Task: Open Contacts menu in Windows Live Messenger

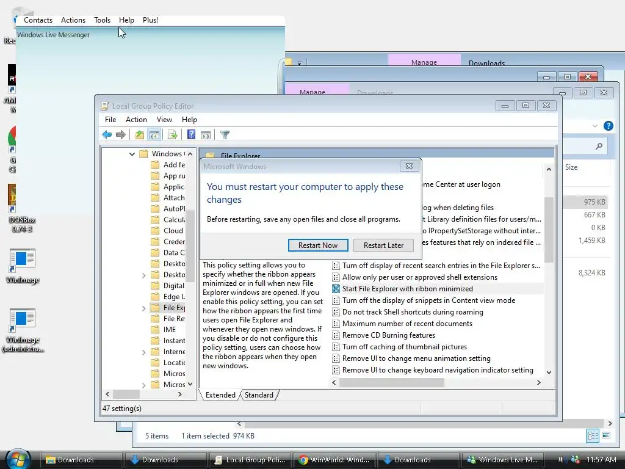Action: [38, 20]
